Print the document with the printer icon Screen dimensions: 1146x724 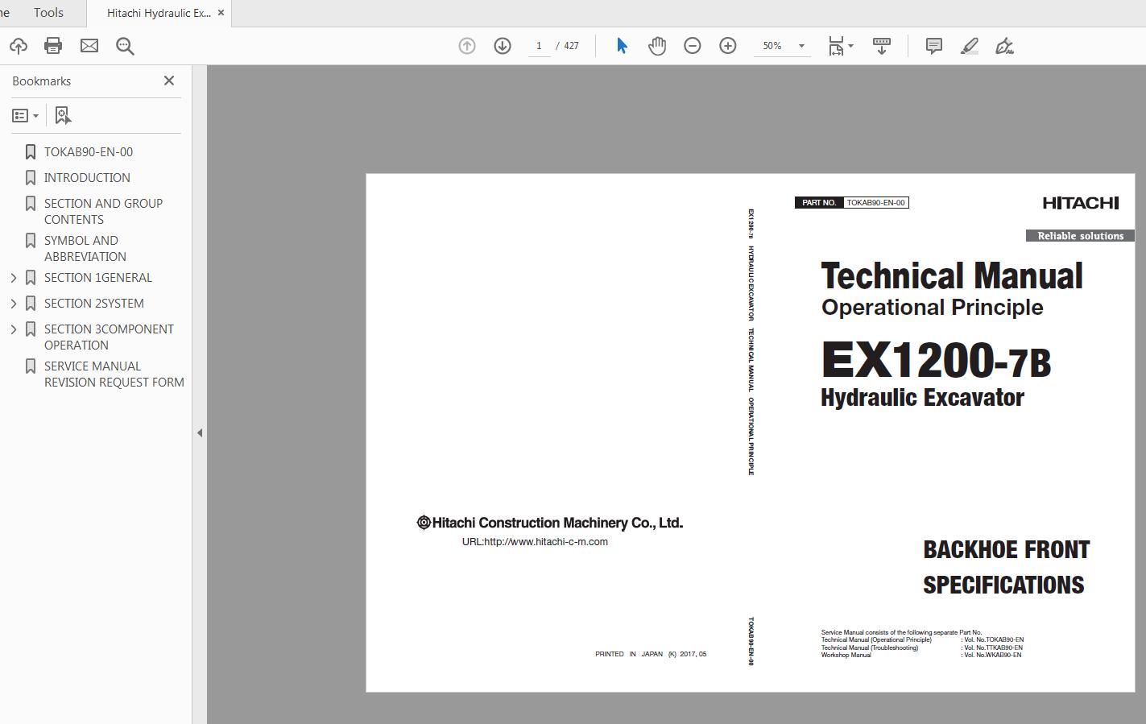tap(53, 46)
